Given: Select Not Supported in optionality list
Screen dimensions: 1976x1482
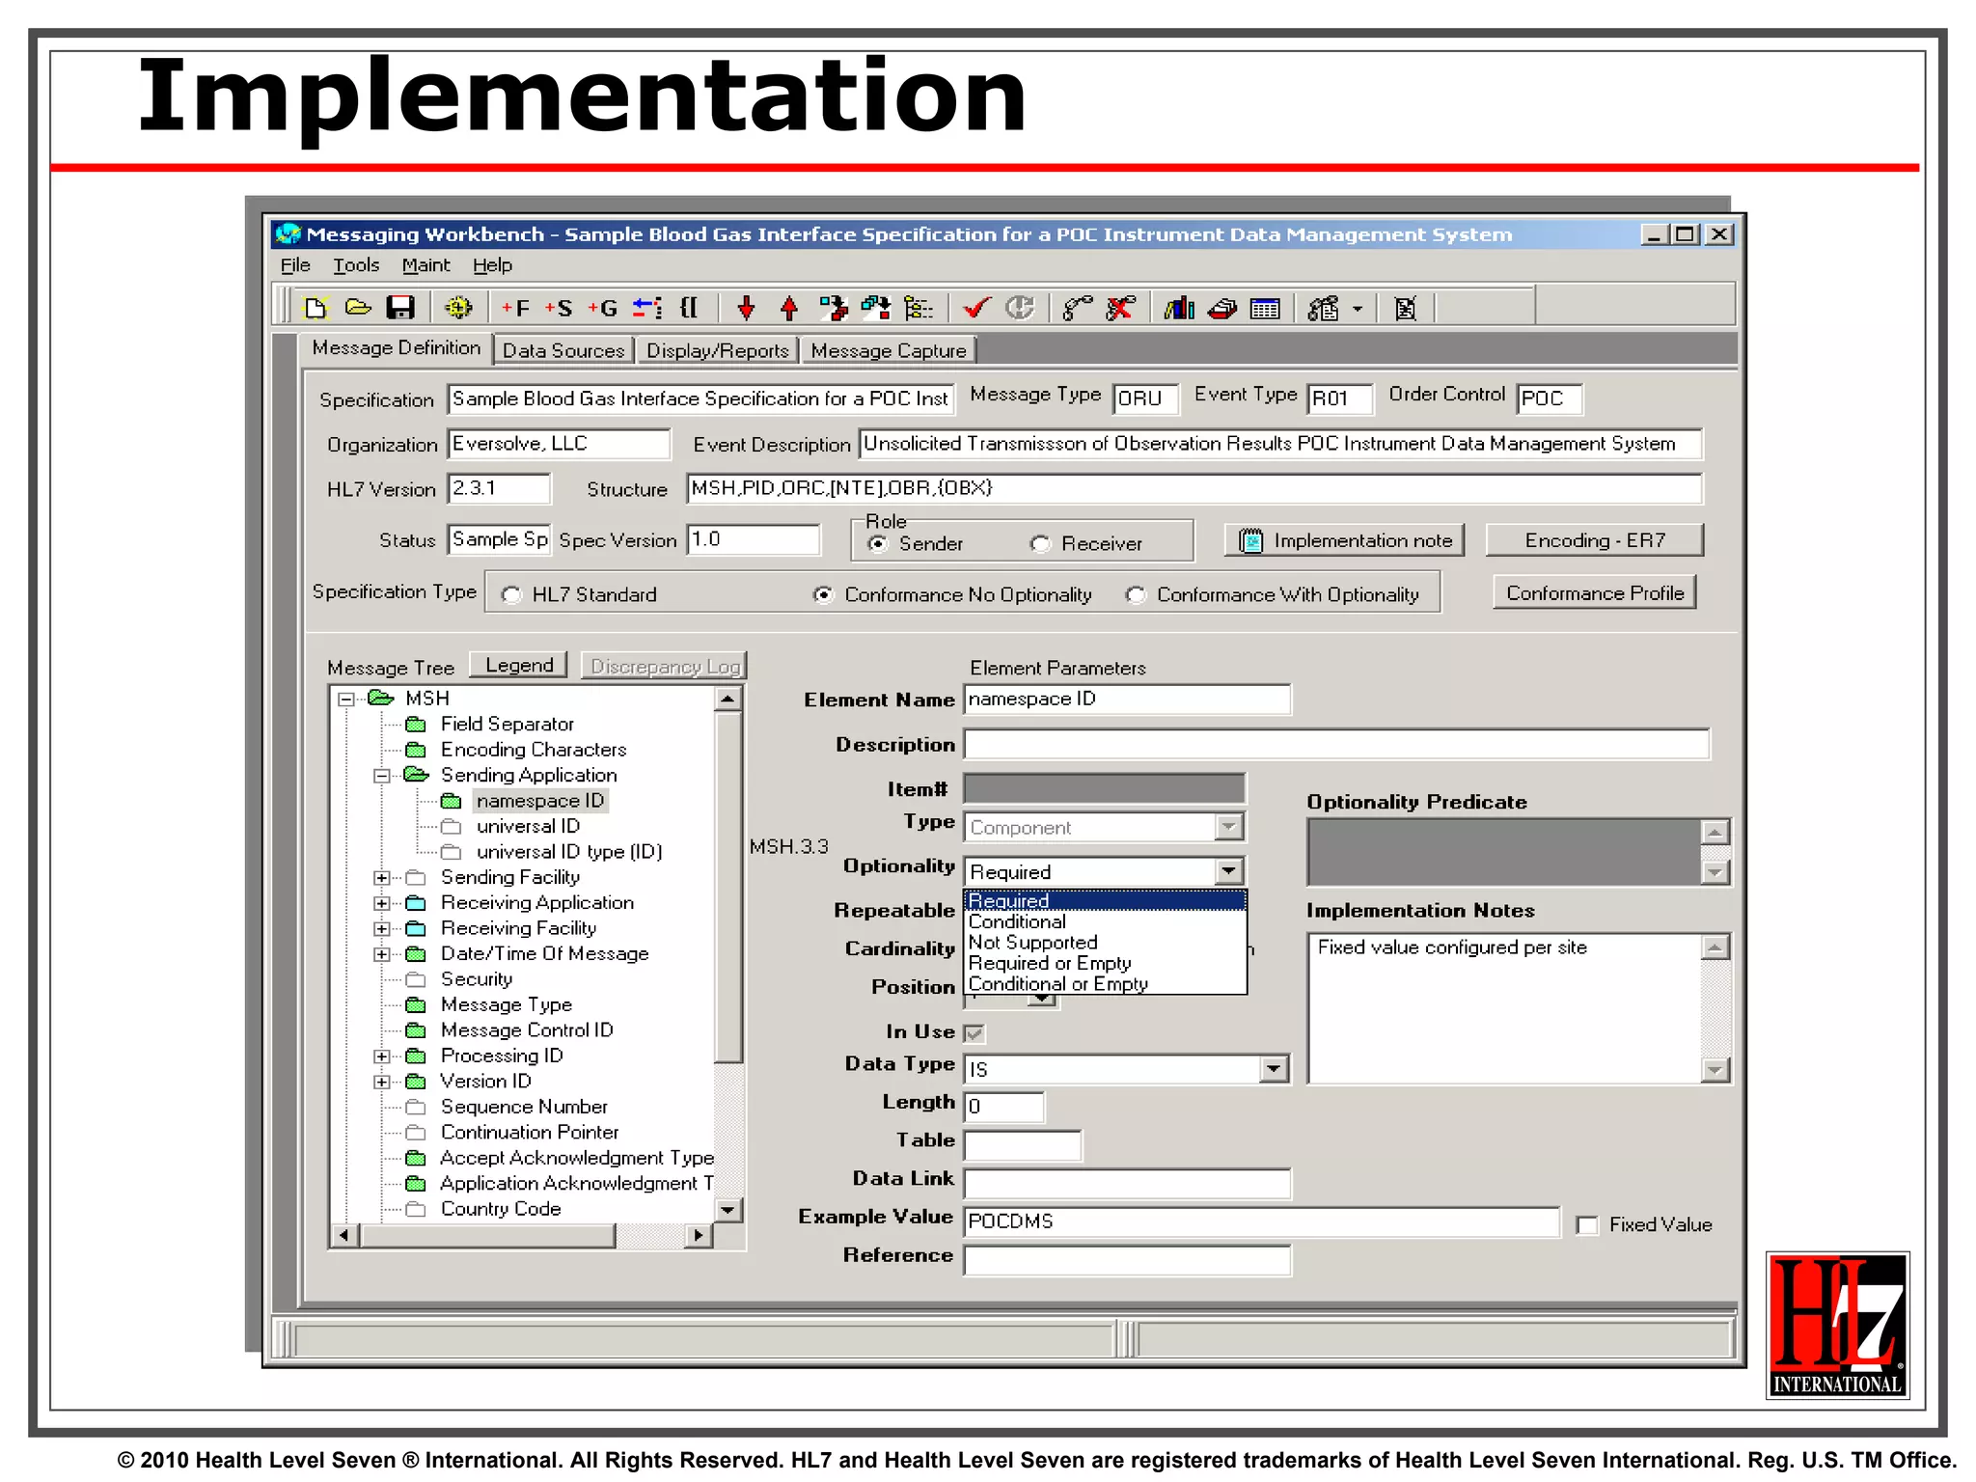Looking at the screenshot, I should 1105,943.
